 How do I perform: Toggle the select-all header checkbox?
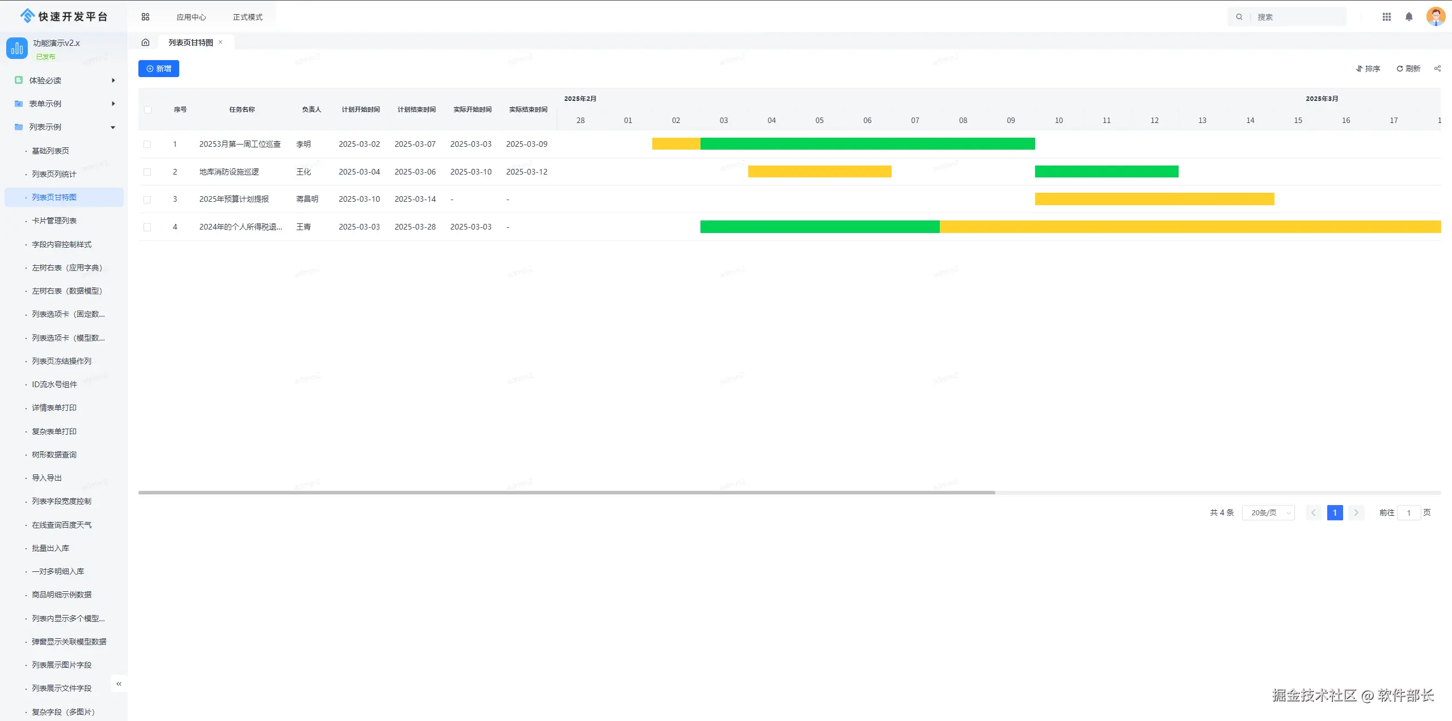click(147, 110)
